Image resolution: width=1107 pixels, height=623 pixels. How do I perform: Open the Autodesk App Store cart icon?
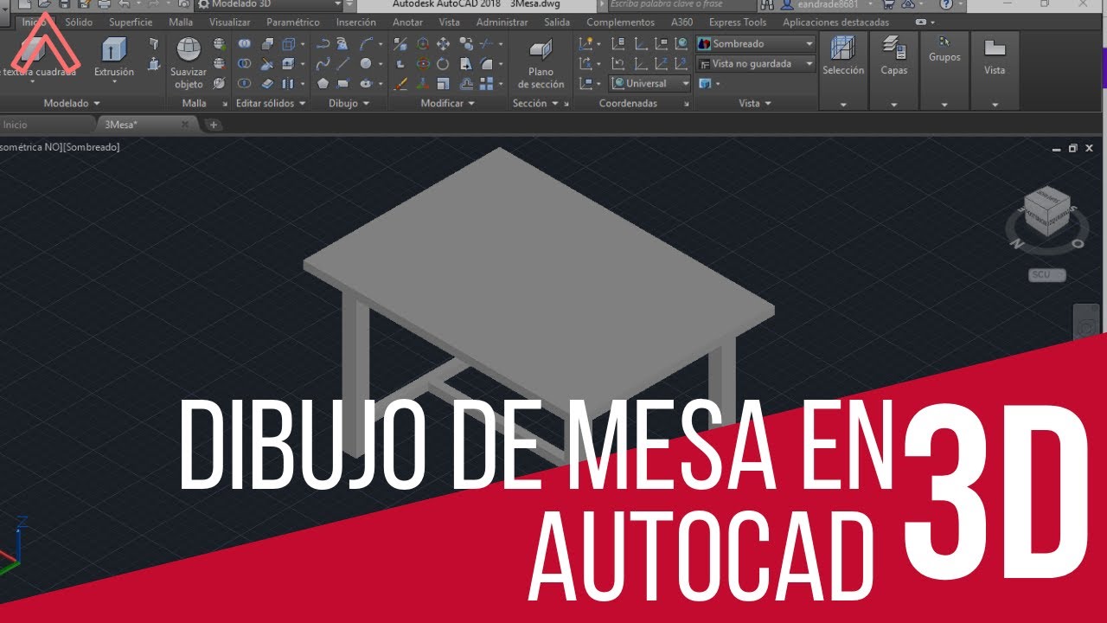(x=888, y=4)
